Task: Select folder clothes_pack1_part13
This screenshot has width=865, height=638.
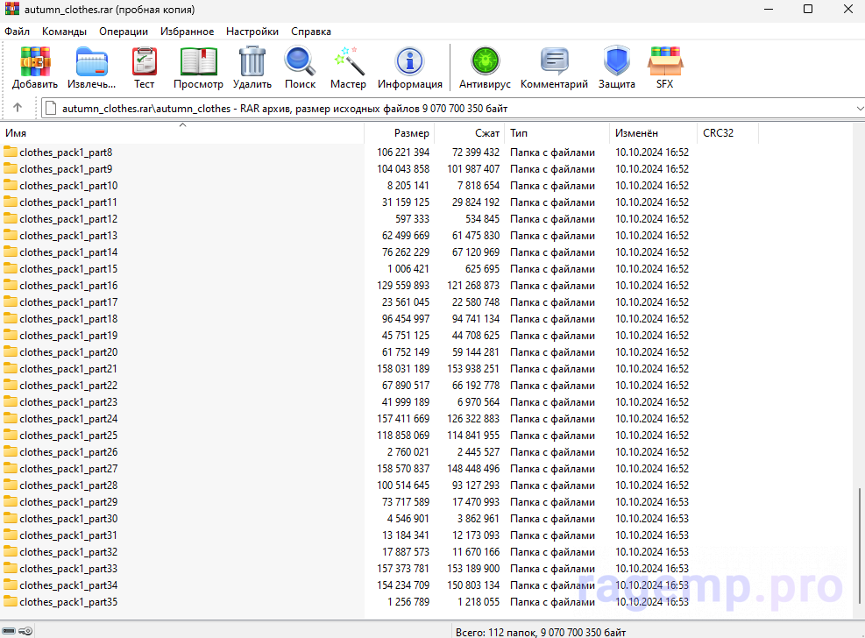Action: [x=68, y=236]
